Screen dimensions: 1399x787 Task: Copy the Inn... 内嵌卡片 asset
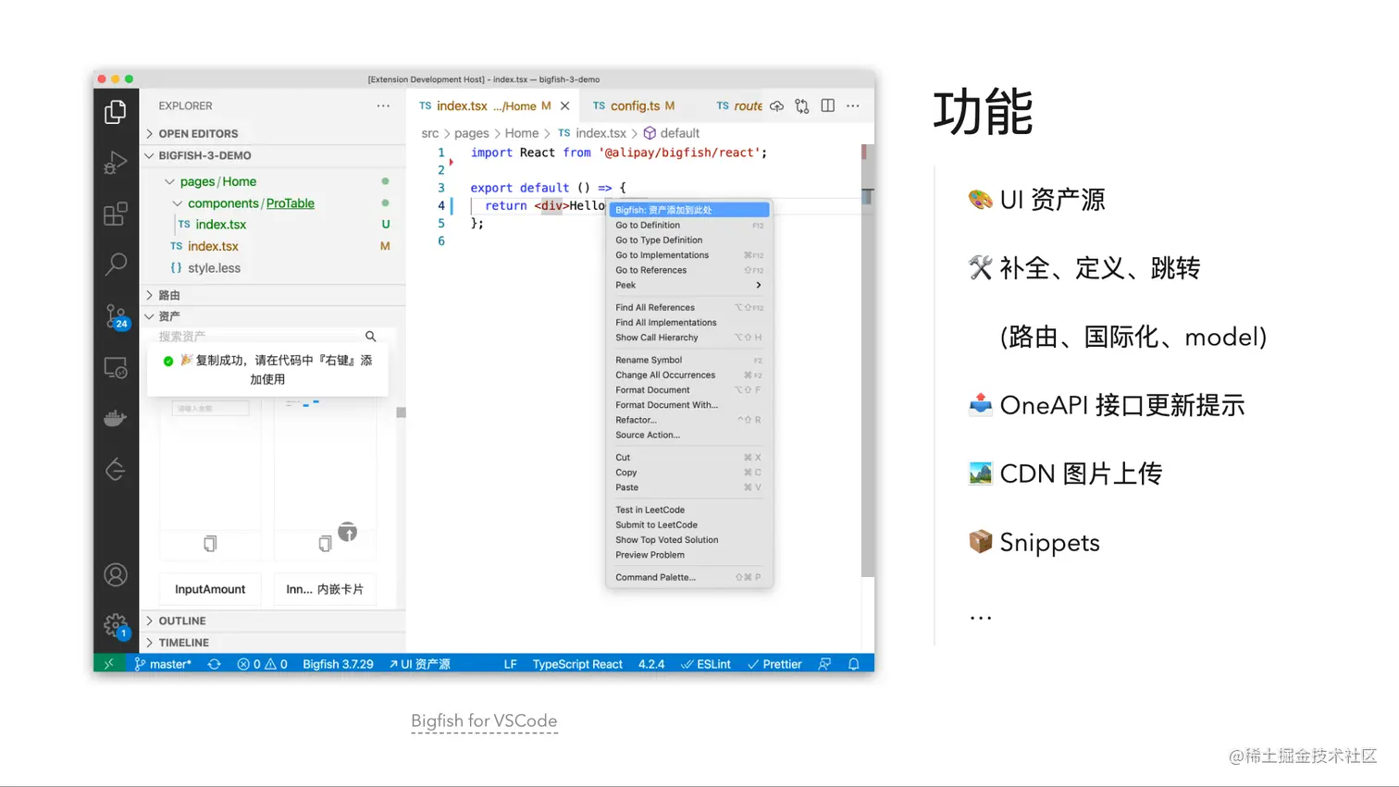[x=325, y=544]
